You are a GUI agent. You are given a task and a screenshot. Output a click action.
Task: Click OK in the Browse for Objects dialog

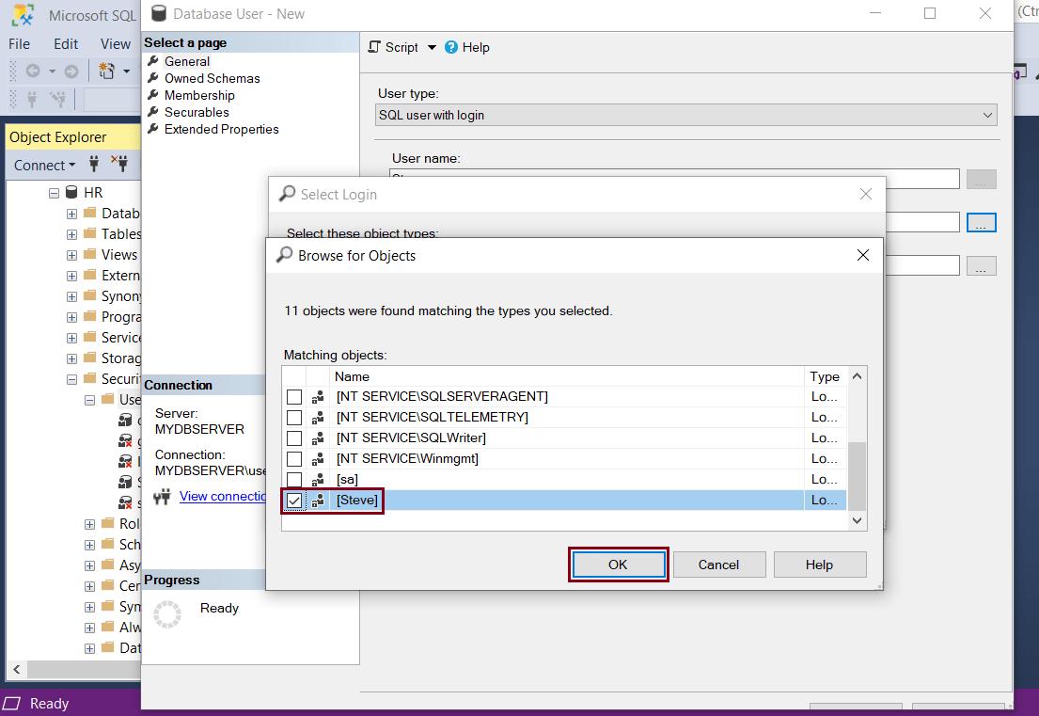click(618, 565)
